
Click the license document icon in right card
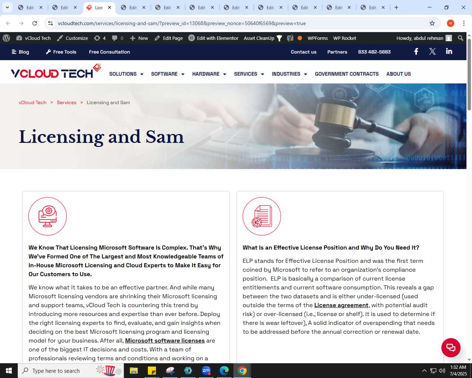(x=262, y=216)
